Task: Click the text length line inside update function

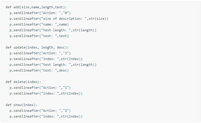Action: (53, 65)
